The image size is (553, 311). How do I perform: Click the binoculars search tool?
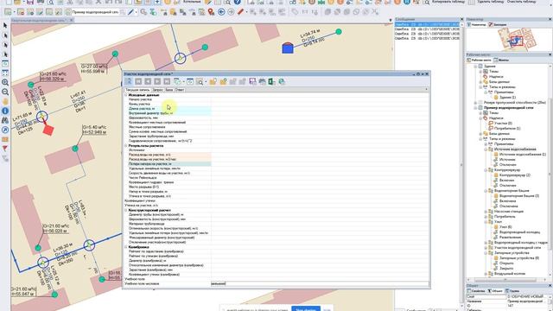click(5, 120)
